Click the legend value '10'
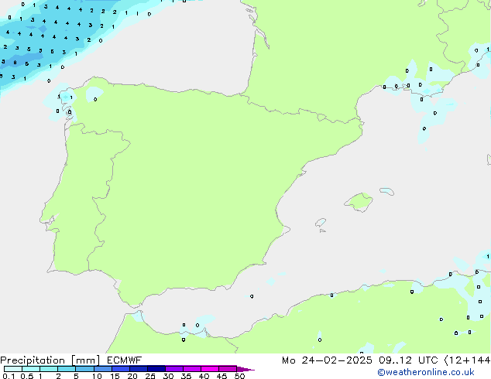 point(97,376)
